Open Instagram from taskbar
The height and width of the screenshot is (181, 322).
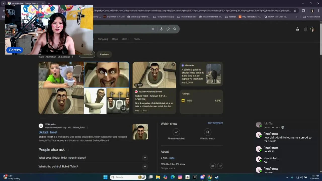180,177
